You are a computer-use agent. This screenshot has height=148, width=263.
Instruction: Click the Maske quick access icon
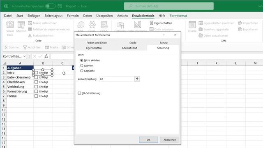click(47, 47)
